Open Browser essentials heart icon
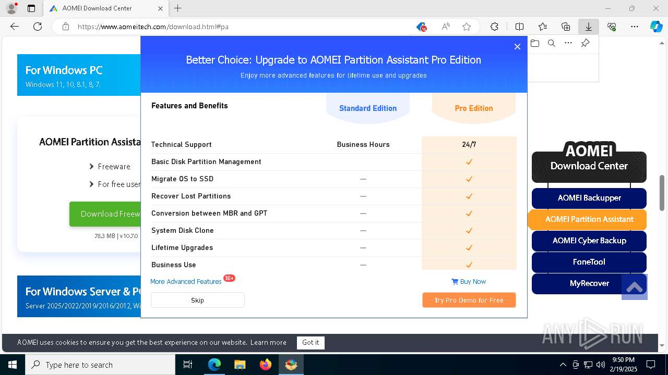Image resolution: width=668 pixels, height=375 pixels. 612,27
